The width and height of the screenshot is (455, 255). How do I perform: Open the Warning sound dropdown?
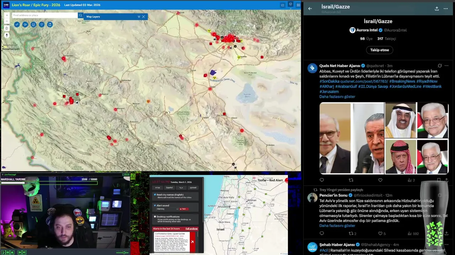(x=167, y=209)
